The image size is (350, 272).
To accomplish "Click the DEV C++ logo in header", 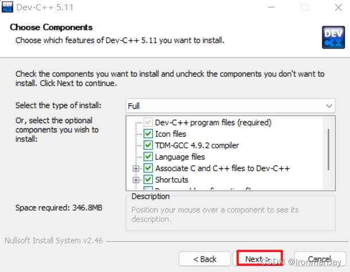I will (333, 37).
